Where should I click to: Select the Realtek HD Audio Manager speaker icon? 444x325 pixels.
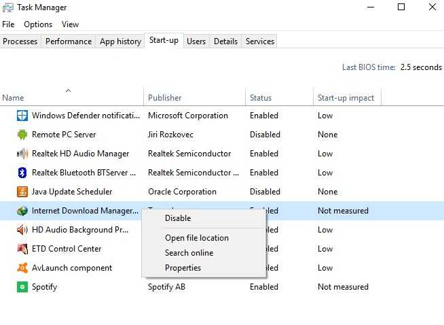point(22,154)
